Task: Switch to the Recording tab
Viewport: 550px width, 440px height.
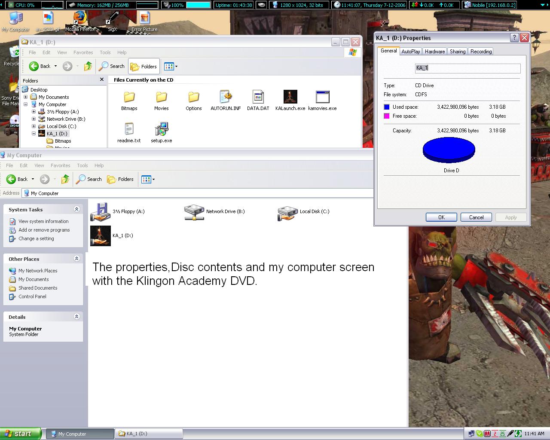Action: click(481, 52)
